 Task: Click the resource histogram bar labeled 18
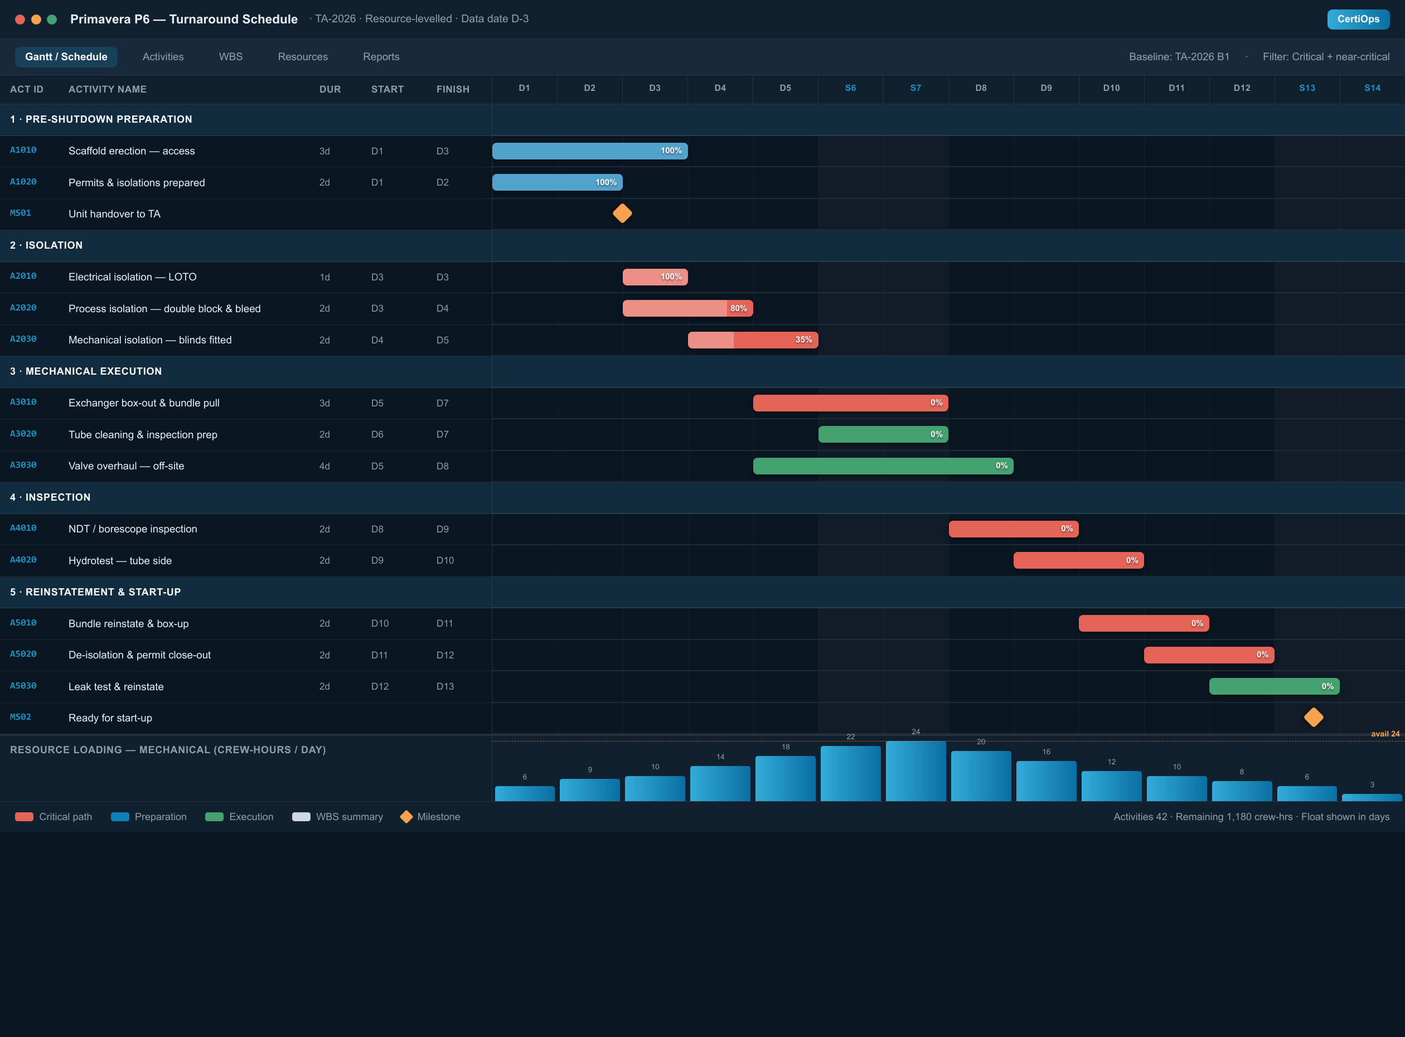[786, 778]
